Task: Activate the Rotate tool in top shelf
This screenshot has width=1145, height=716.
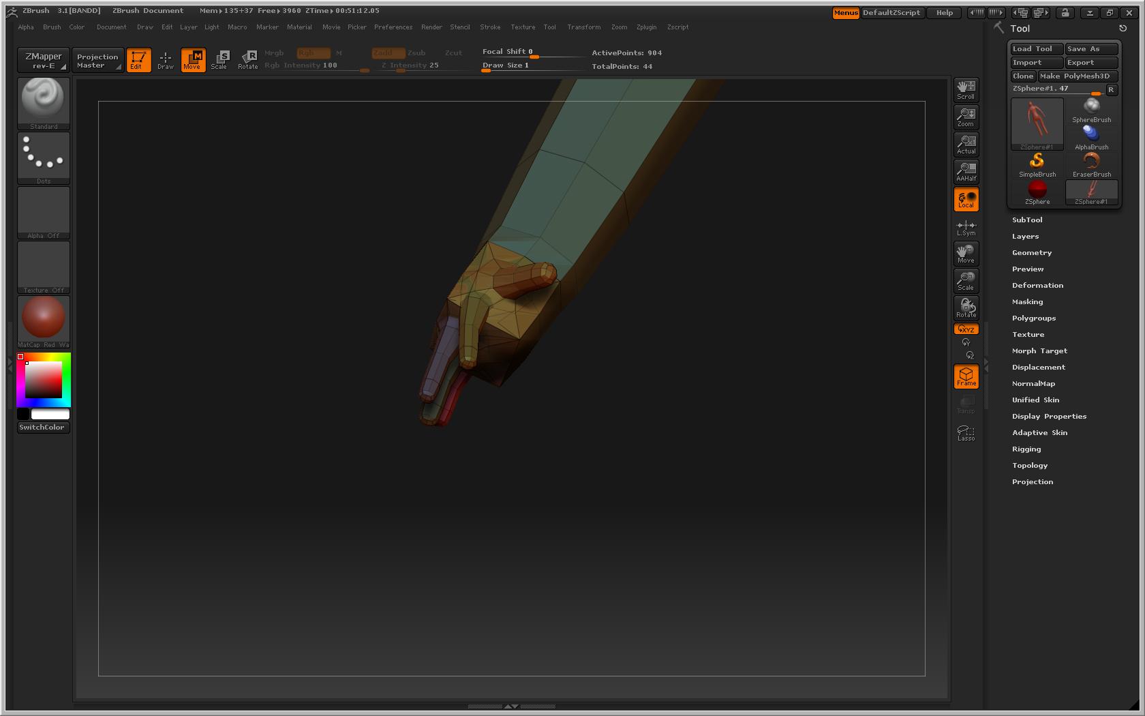Action: [248, 60]
